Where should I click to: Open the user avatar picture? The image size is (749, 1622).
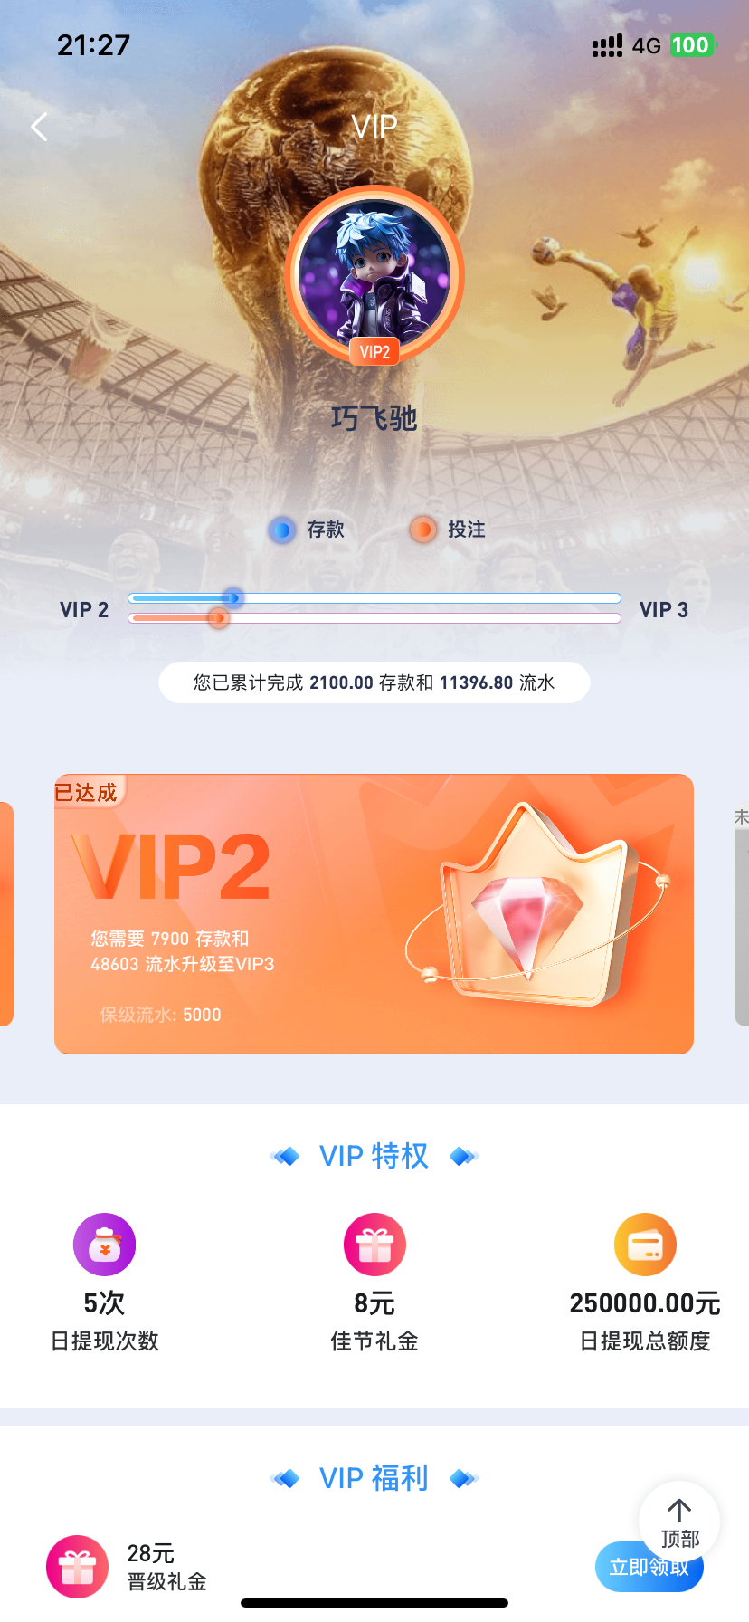pyautogui.click(x=374, y=273)
